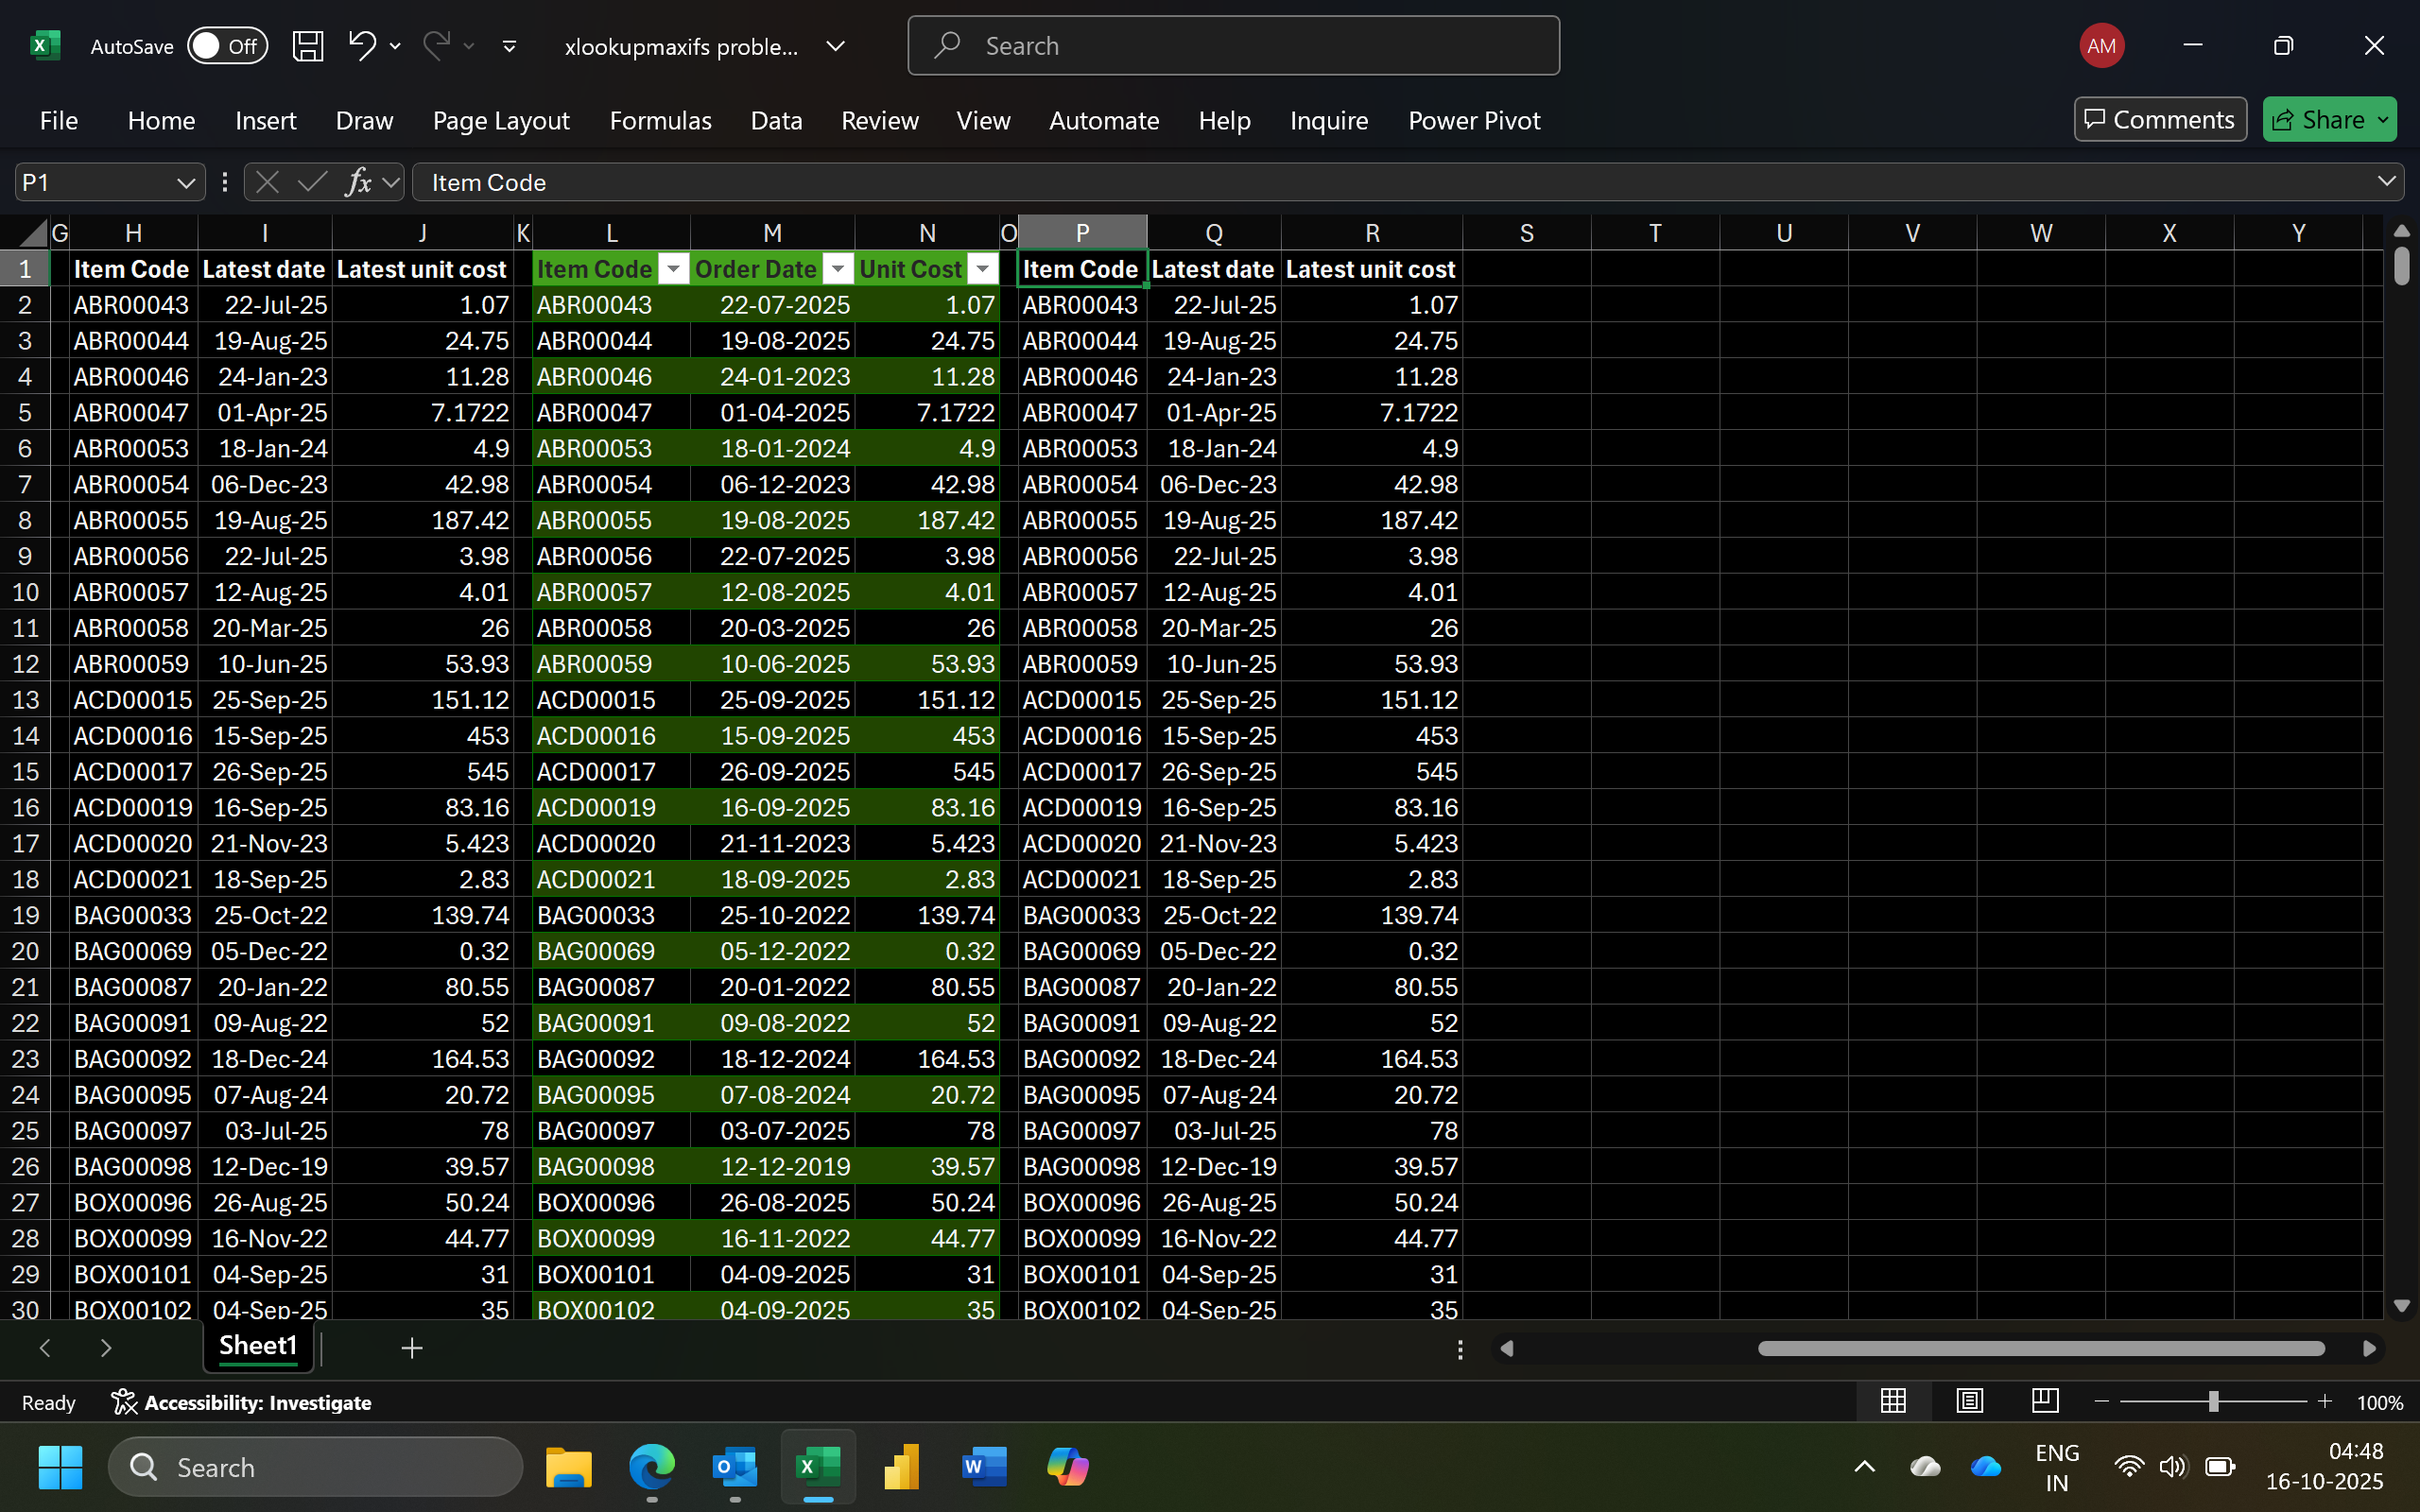Expand the formula bar chevron

click(2387, 181)
